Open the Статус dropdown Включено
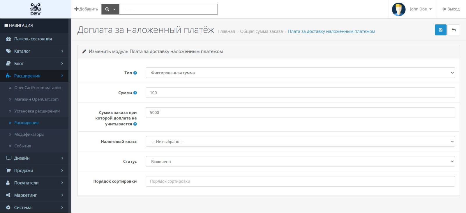This screenshot has width=466, height=213. (300, 161)
